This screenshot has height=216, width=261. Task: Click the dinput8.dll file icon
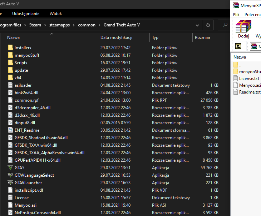[x=10, y=122]
